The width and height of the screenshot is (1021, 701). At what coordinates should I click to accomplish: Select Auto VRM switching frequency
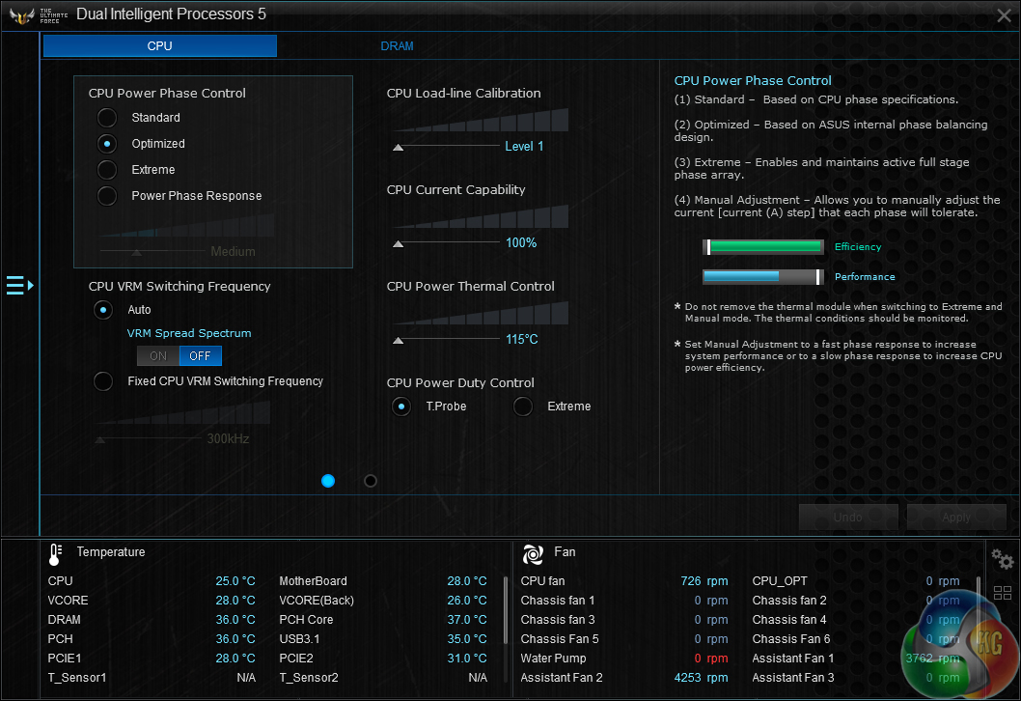pos(103,310)
